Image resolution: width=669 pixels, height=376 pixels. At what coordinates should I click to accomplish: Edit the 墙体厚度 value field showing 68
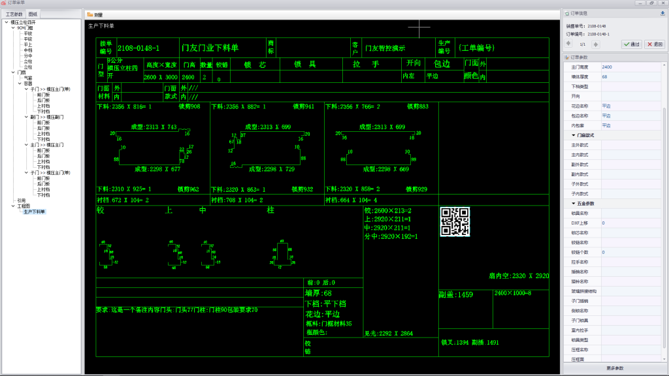632,77
